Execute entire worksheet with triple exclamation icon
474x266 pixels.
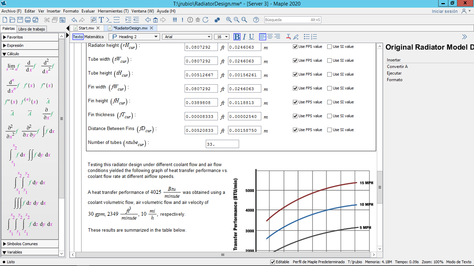click(175, 20)
